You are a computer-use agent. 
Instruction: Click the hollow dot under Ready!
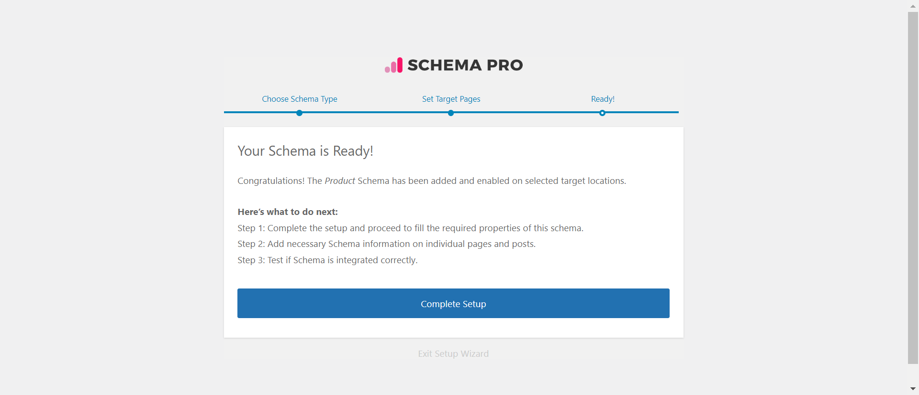(602, 113)
